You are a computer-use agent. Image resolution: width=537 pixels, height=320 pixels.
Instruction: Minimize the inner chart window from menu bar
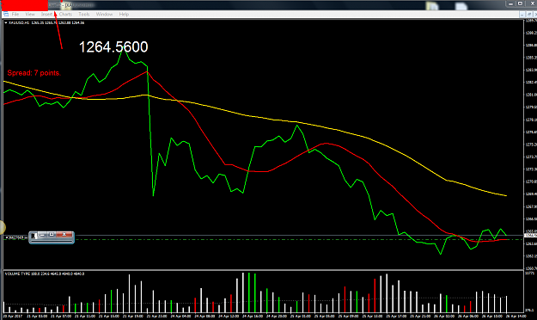point(522,15)
